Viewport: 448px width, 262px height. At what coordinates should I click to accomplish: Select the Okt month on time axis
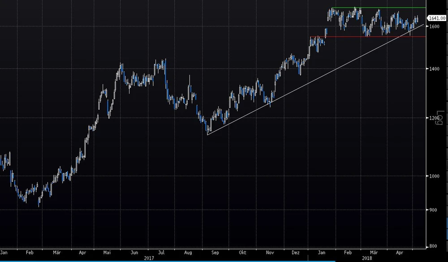pyautogui.click(x=242, y=253)
